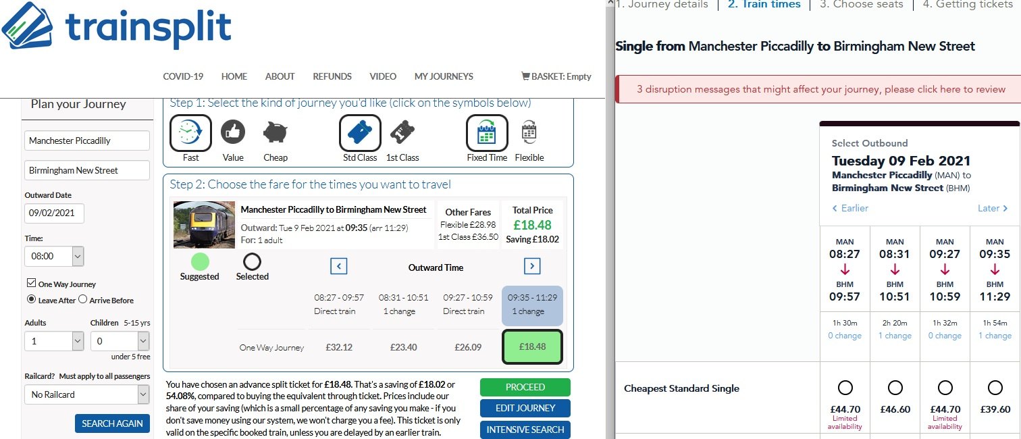Select the highlighted £18.48 fare
Viewport: 1021px width, 439px height.
pos(532,346)
